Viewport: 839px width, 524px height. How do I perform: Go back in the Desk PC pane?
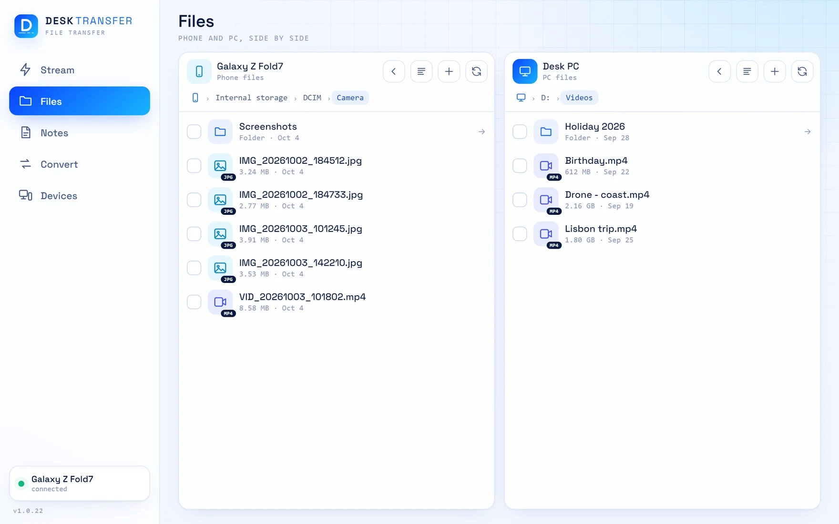(719, 71)
